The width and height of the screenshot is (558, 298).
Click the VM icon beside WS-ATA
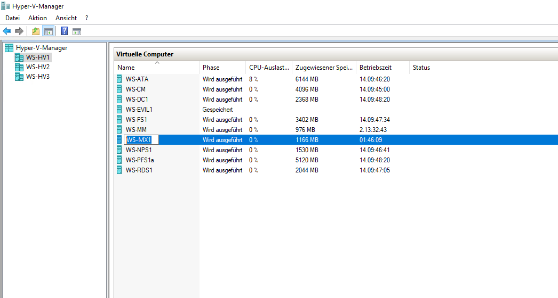[x=119, y=79]
